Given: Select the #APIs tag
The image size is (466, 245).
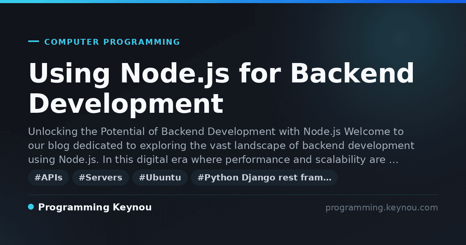Looking at the screenshot, I should click(x=49, y=178).
